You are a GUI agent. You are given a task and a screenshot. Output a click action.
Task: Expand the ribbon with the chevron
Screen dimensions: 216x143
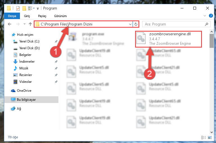pos(205,16)
